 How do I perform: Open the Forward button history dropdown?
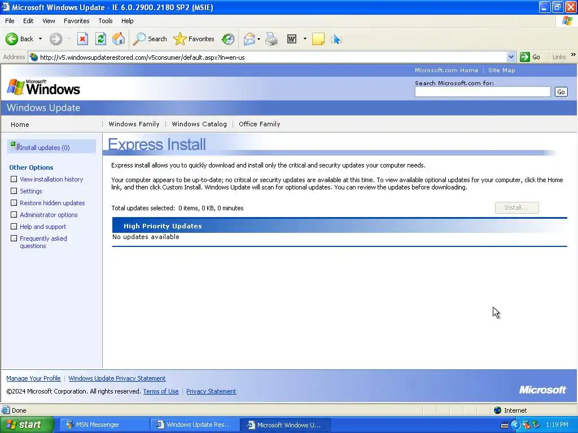pyautogui.click(x=69, y=39)
